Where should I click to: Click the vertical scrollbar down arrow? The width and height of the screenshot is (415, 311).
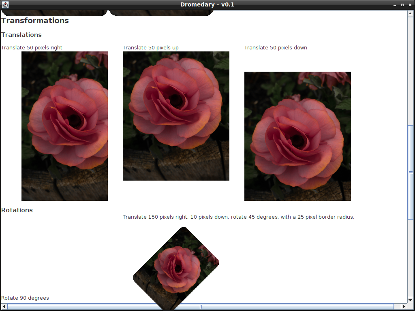411,300
